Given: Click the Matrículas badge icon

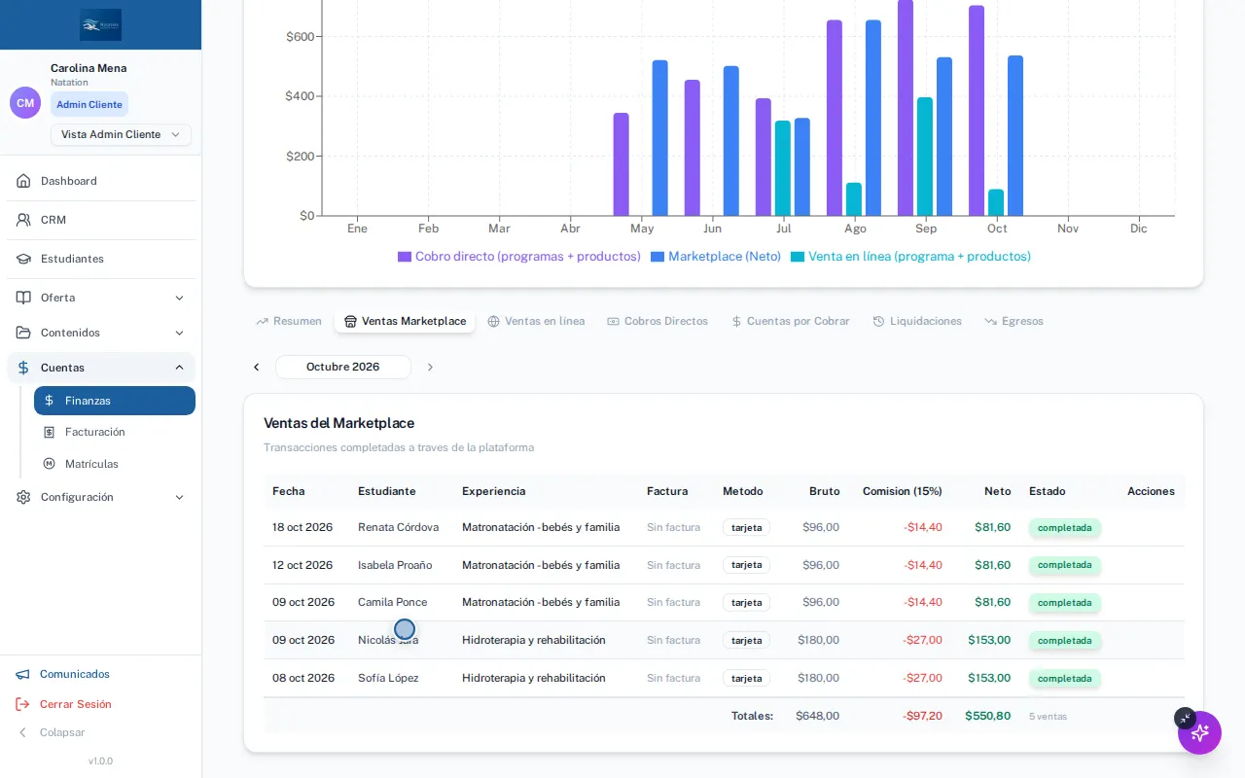Looking at the screenshot, I should coord(49,464).
